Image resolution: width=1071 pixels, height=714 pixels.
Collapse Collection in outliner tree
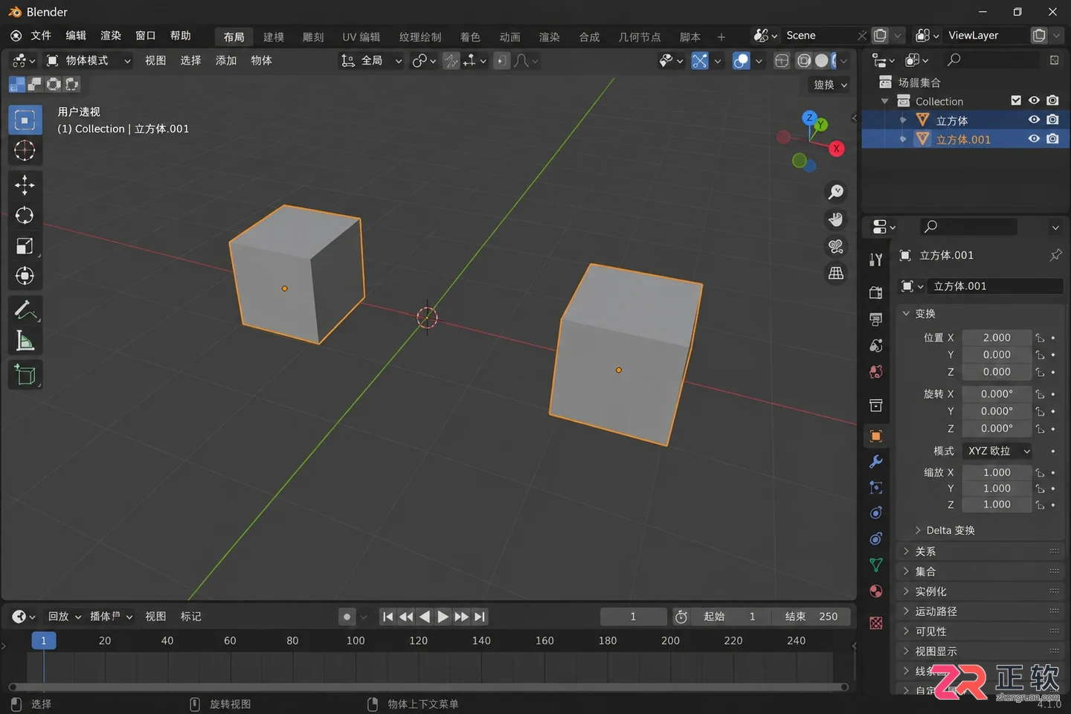tap(884, 101)
